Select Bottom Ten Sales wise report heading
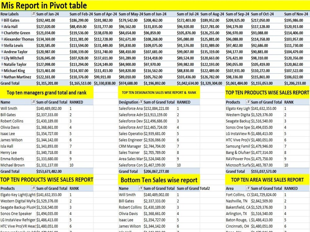Image resolution: width=310 pixels, height=232 pixels. [x=159, y=180]
